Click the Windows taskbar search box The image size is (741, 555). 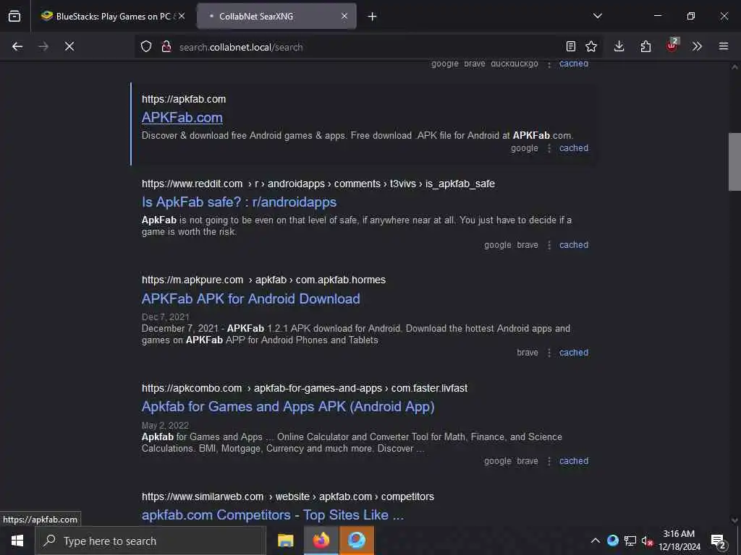(x=151, y=541)
